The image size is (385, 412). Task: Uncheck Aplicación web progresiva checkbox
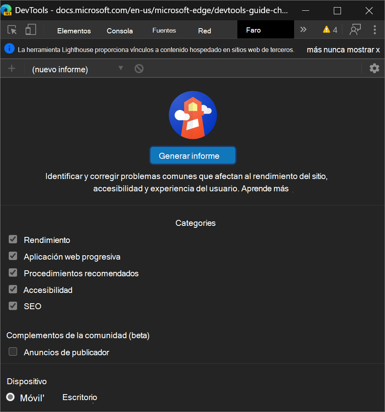coord(13,256)
